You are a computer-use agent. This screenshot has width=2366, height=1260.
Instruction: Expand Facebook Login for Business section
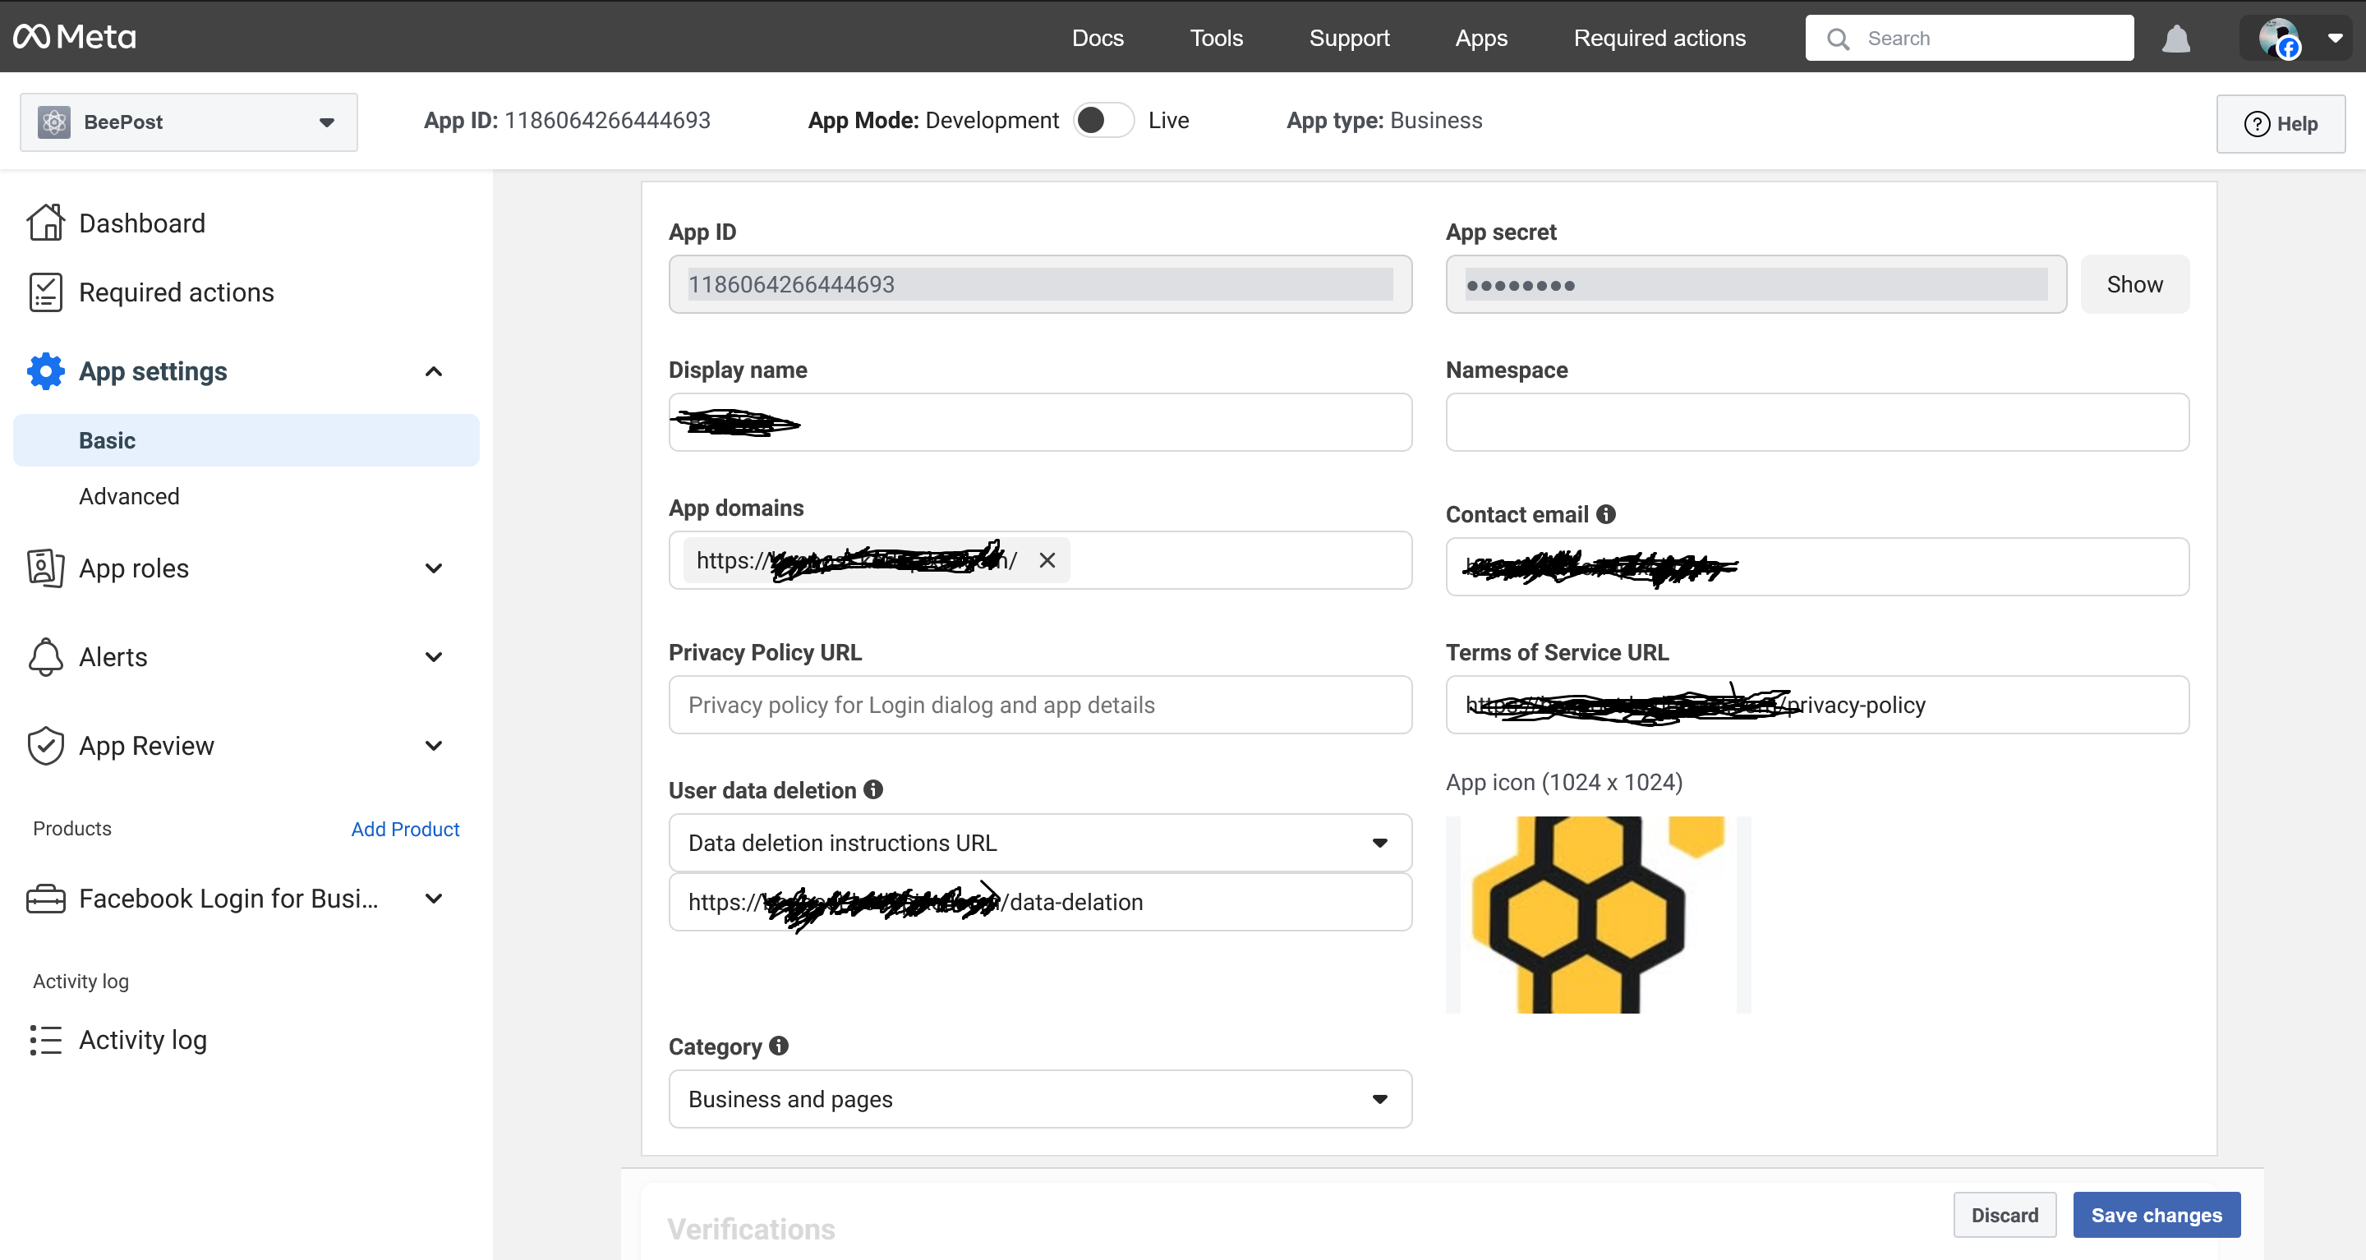tap(434, 898)
